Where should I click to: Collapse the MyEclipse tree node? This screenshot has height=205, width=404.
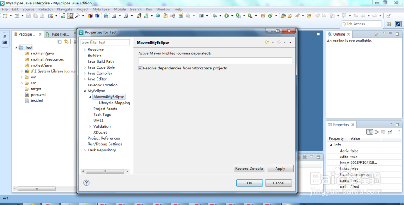84,91
